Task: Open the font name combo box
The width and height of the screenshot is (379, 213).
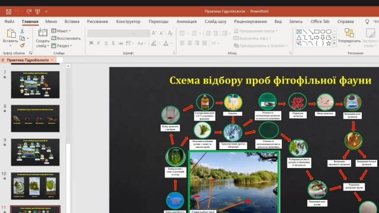Action: (x=111, y=33)
